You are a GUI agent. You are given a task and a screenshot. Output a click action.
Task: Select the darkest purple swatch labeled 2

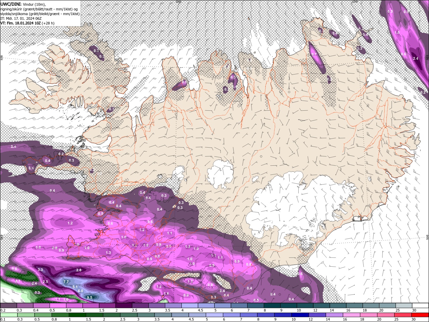click(124, 306)
